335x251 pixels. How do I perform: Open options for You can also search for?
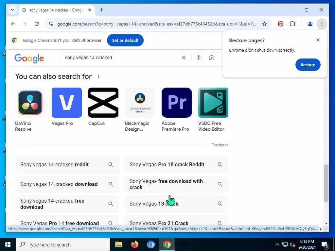[99, 76]
